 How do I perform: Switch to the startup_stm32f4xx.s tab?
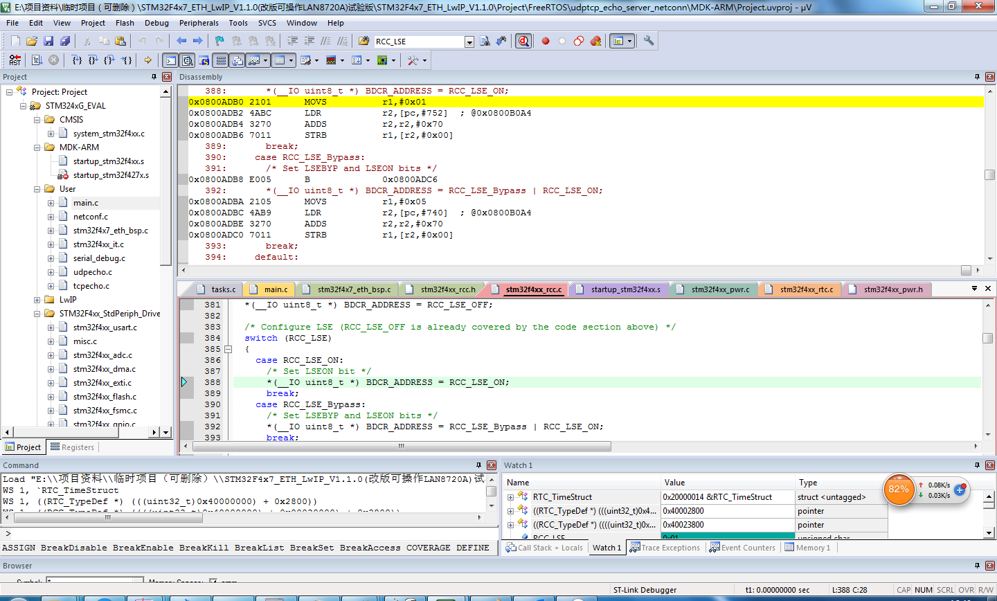click(620, 289)
